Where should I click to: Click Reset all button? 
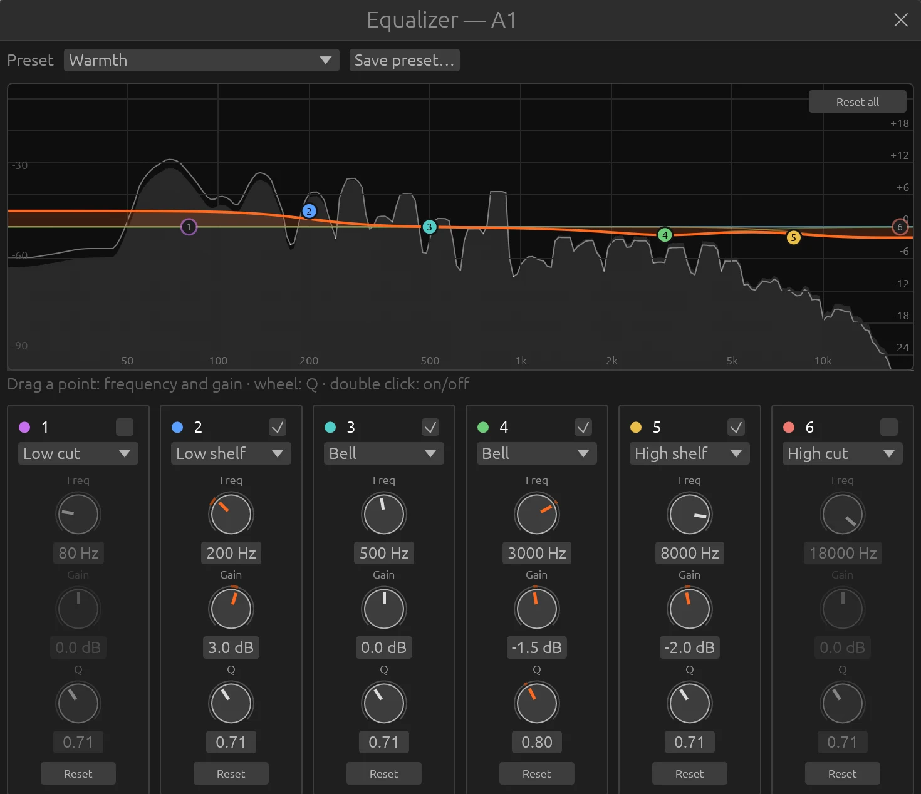(x=858, y=101)
